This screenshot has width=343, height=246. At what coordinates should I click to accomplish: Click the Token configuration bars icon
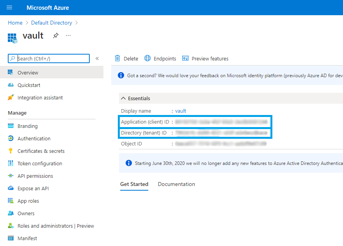pos(11,163)
